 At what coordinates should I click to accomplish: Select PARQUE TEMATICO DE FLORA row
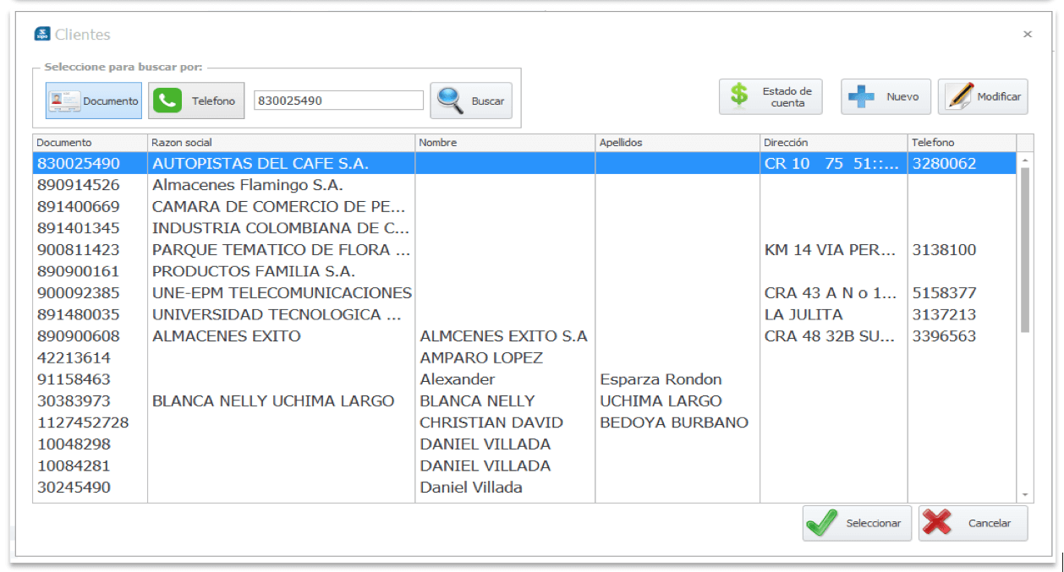[524, 249]
